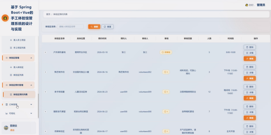Open 体验区列表 menu item
This screenshot has width=271, height=135.
click(17, 75)
